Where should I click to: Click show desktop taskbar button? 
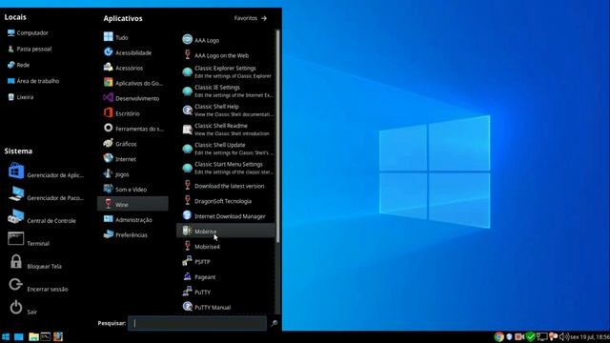[x=19, y=336]
